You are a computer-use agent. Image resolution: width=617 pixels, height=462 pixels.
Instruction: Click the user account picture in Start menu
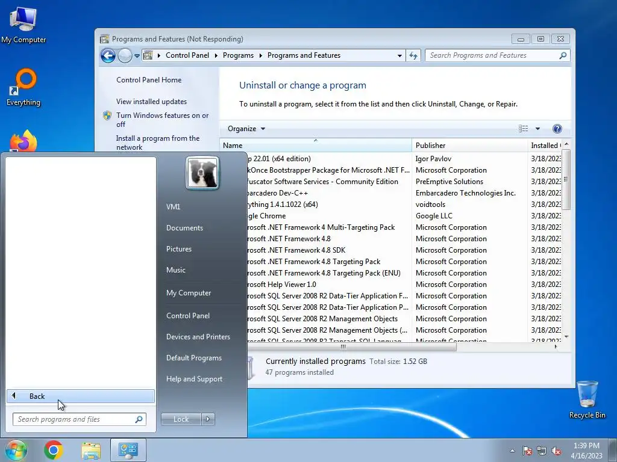pyautogui.click(x=202, y=173)
